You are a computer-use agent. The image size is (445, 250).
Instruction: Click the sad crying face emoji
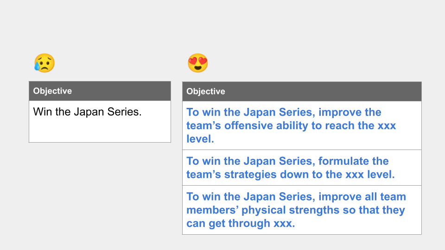44,63
